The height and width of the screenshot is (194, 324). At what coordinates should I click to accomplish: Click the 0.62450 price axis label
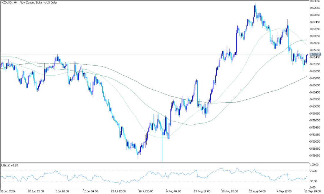tap(315, 22)
